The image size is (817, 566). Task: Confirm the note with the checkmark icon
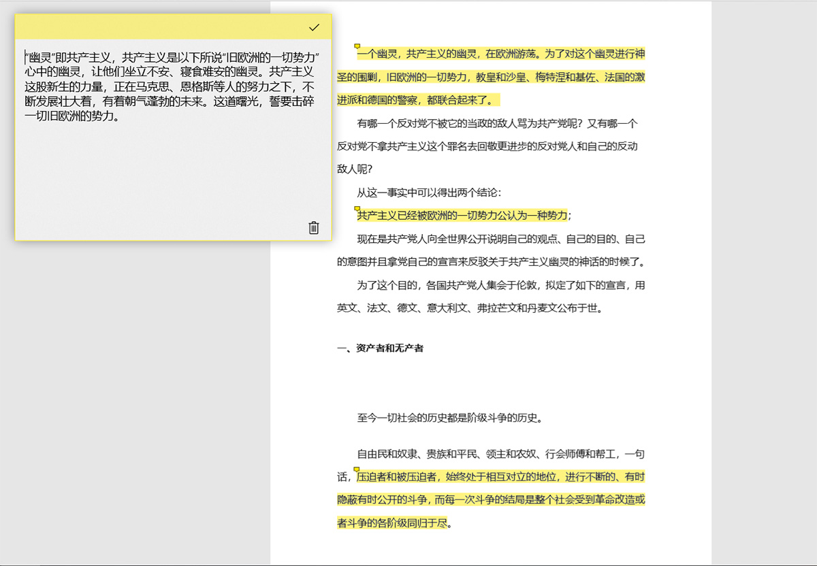coord(314,27)
